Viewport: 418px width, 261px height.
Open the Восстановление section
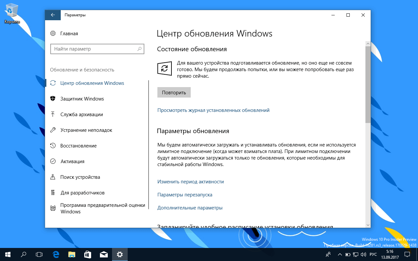[79, 146]
